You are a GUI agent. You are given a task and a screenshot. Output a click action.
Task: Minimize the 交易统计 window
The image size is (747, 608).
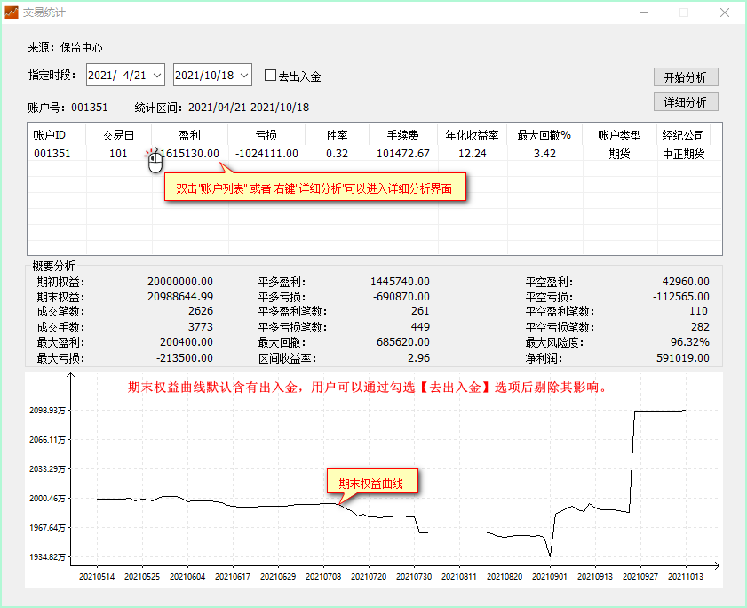tap(644, 12)
